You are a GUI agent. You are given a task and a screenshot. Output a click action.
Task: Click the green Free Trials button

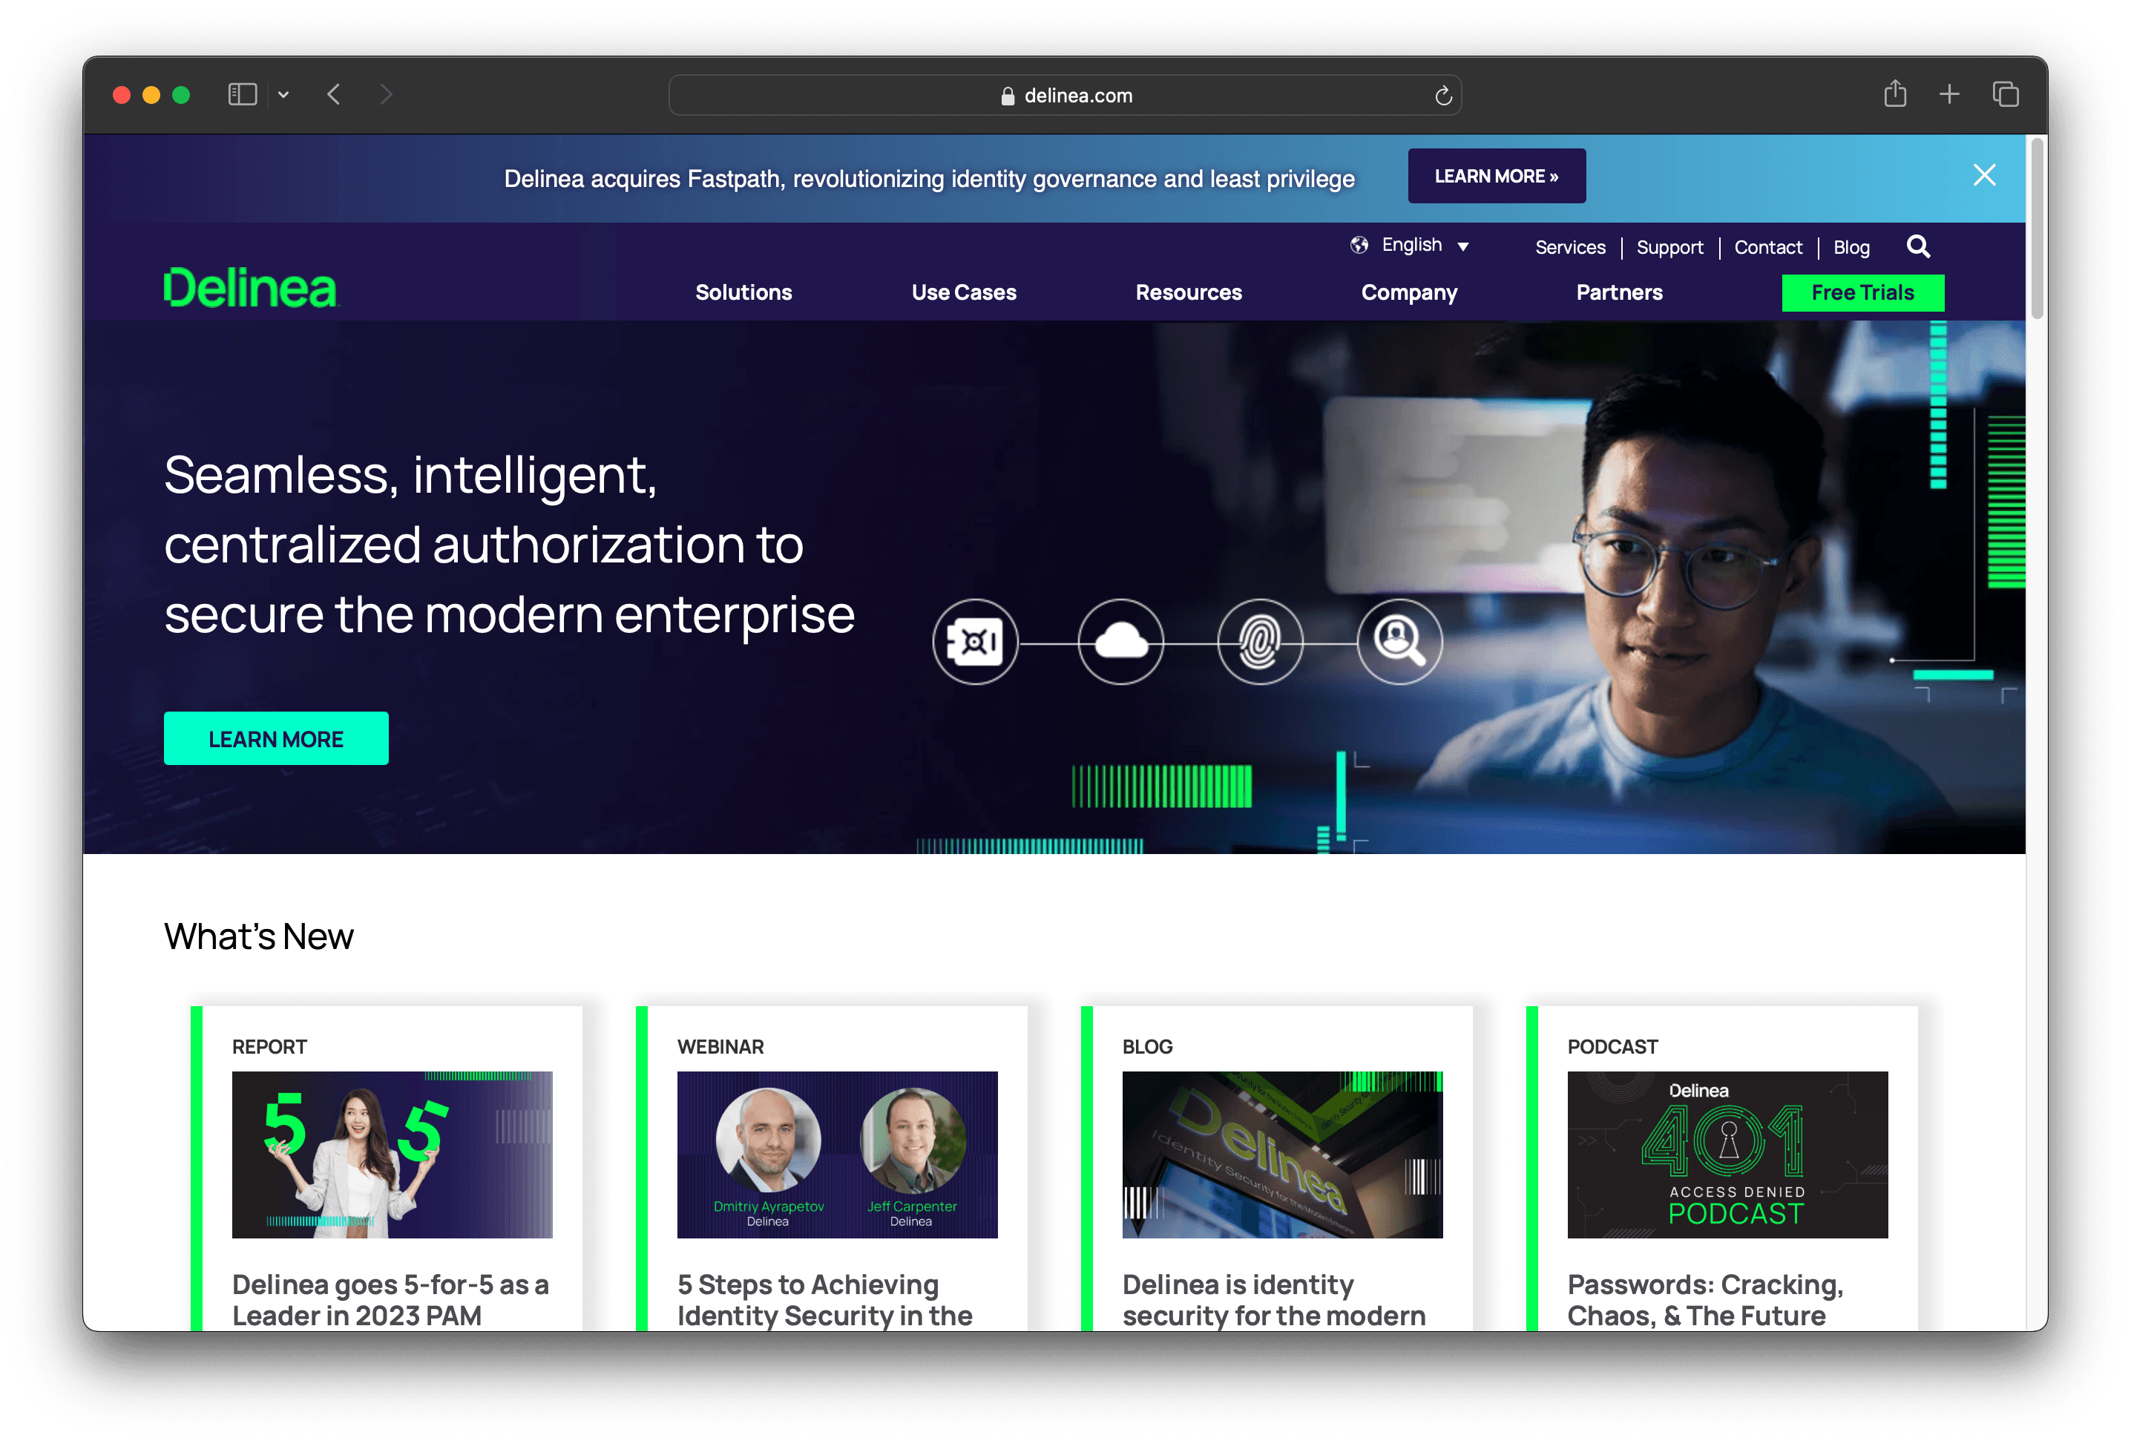(x=1862, y=292)
